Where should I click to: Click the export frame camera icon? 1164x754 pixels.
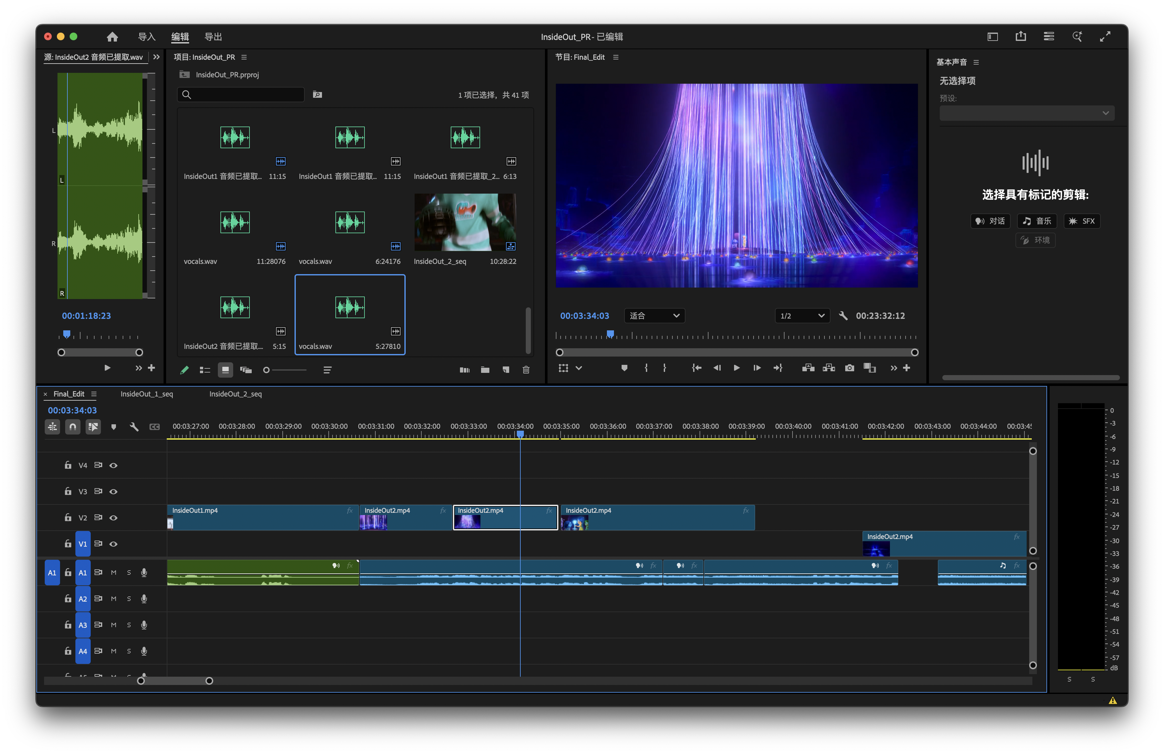[850, 368]
